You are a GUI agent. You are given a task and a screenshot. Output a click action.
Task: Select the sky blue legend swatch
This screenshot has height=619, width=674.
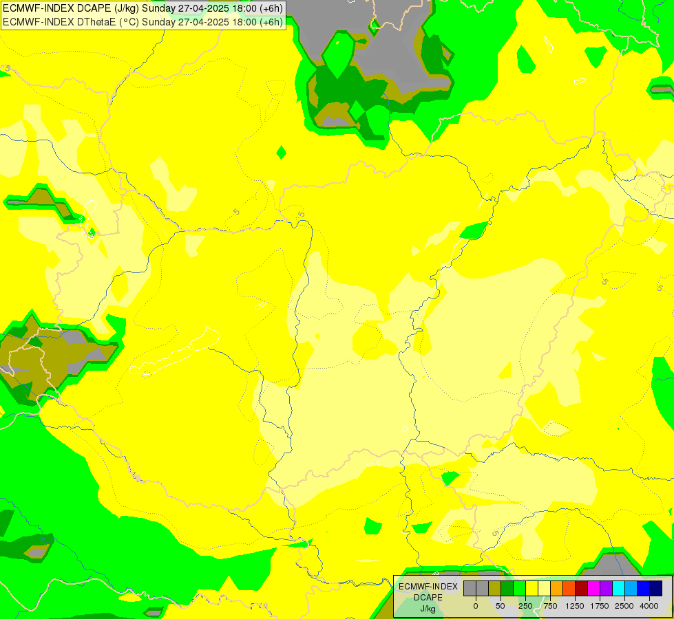631,588
